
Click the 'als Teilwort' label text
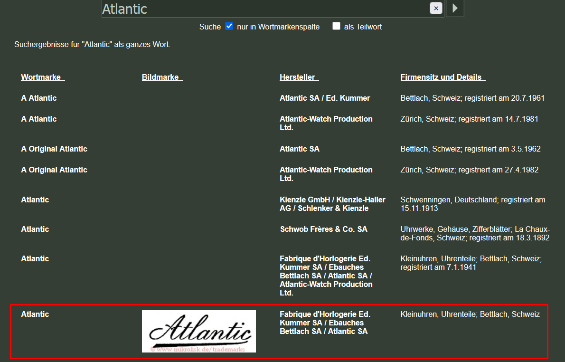363,27
